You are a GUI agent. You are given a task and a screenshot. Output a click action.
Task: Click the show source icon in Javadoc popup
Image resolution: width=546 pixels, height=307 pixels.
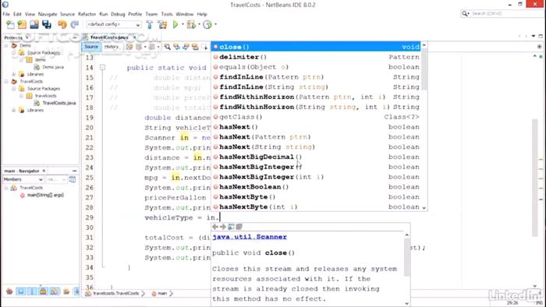239,227
